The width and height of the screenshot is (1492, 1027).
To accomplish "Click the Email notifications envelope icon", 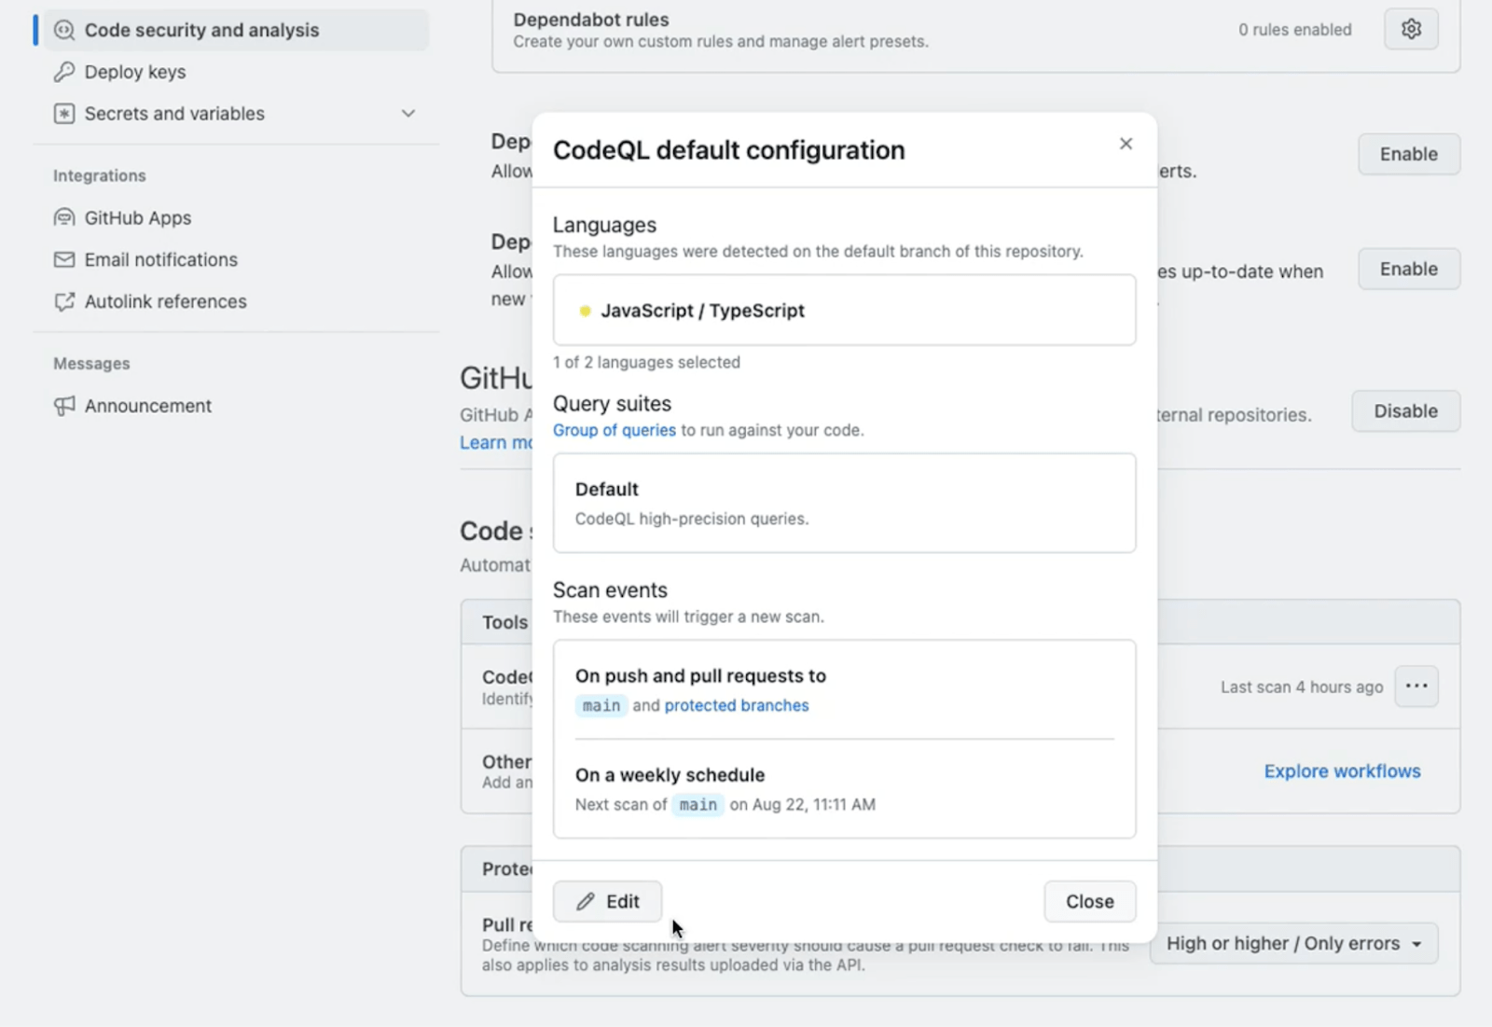I will pos(63,259).
